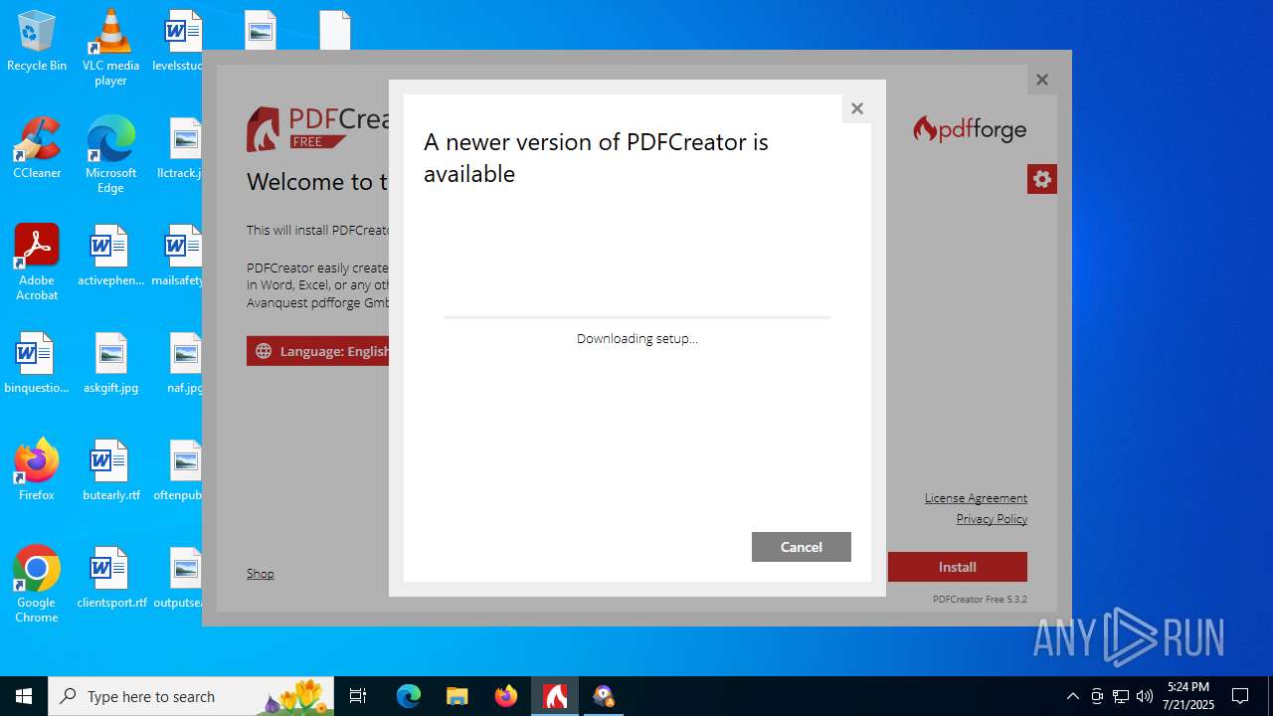Viewport: 1273px width, 716px height.
Task: Select oftenpub image file icon
Action: 179,471
